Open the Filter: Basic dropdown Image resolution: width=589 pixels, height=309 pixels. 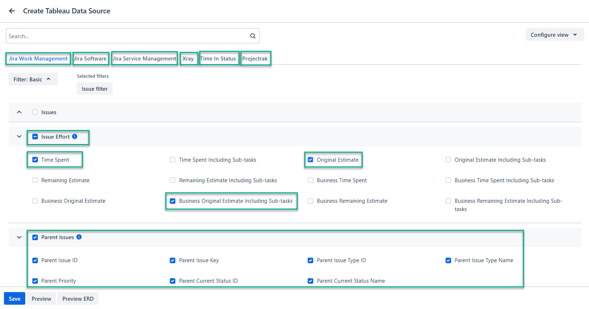(x=32, y=80)
